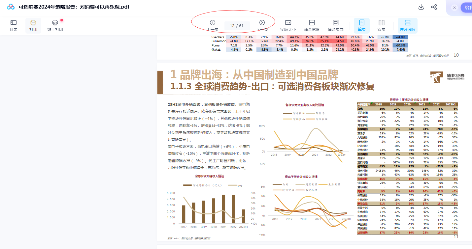Open the 目录 table of contents panel

pos(14,25)
